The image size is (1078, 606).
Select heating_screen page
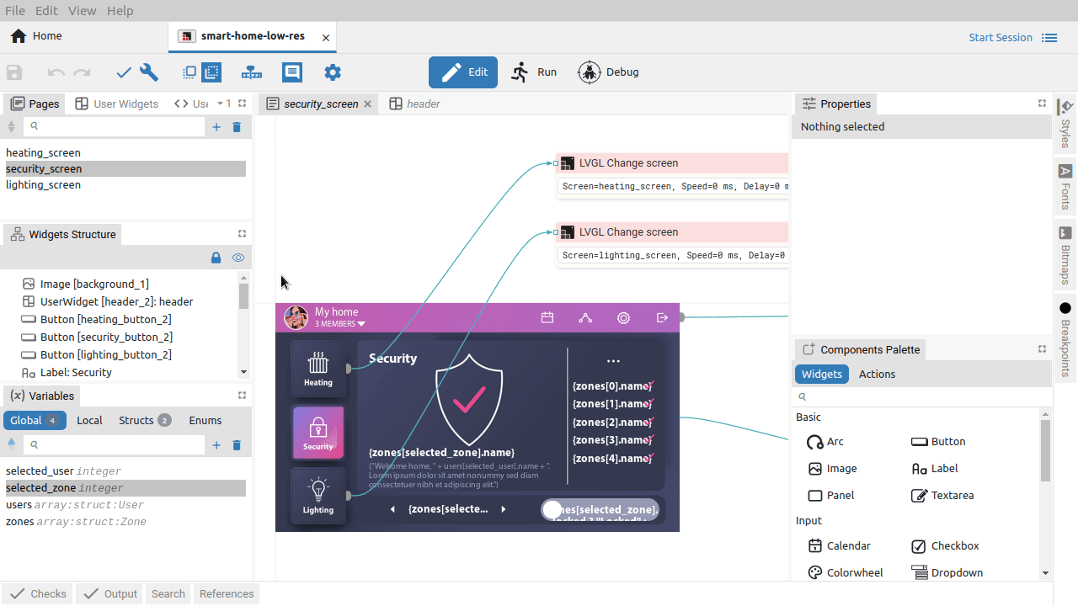(125, 153)
